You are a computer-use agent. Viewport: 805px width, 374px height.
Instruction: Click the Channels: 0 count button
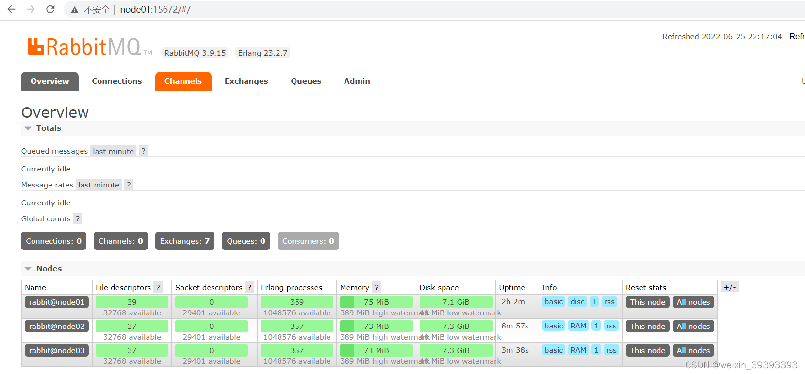point(121,241)
